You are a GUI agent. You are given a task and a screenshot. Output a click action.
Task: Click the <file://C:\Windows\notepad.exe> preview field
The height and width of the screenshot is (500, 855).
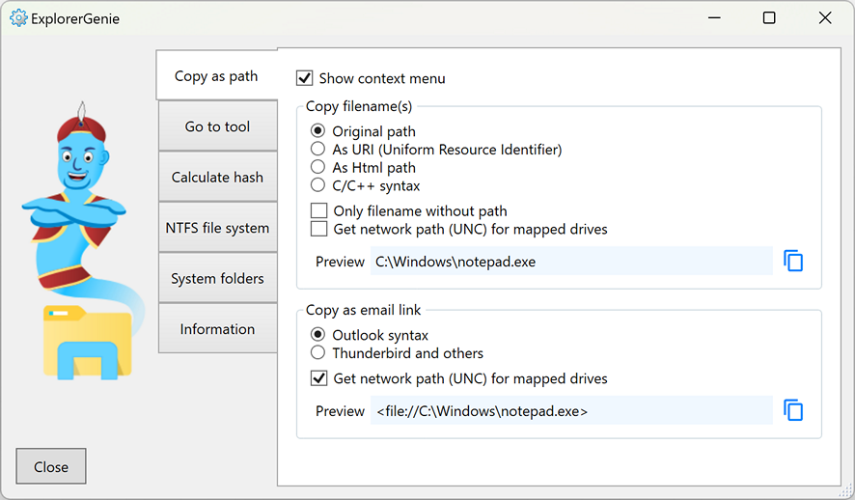click(571, 410)
